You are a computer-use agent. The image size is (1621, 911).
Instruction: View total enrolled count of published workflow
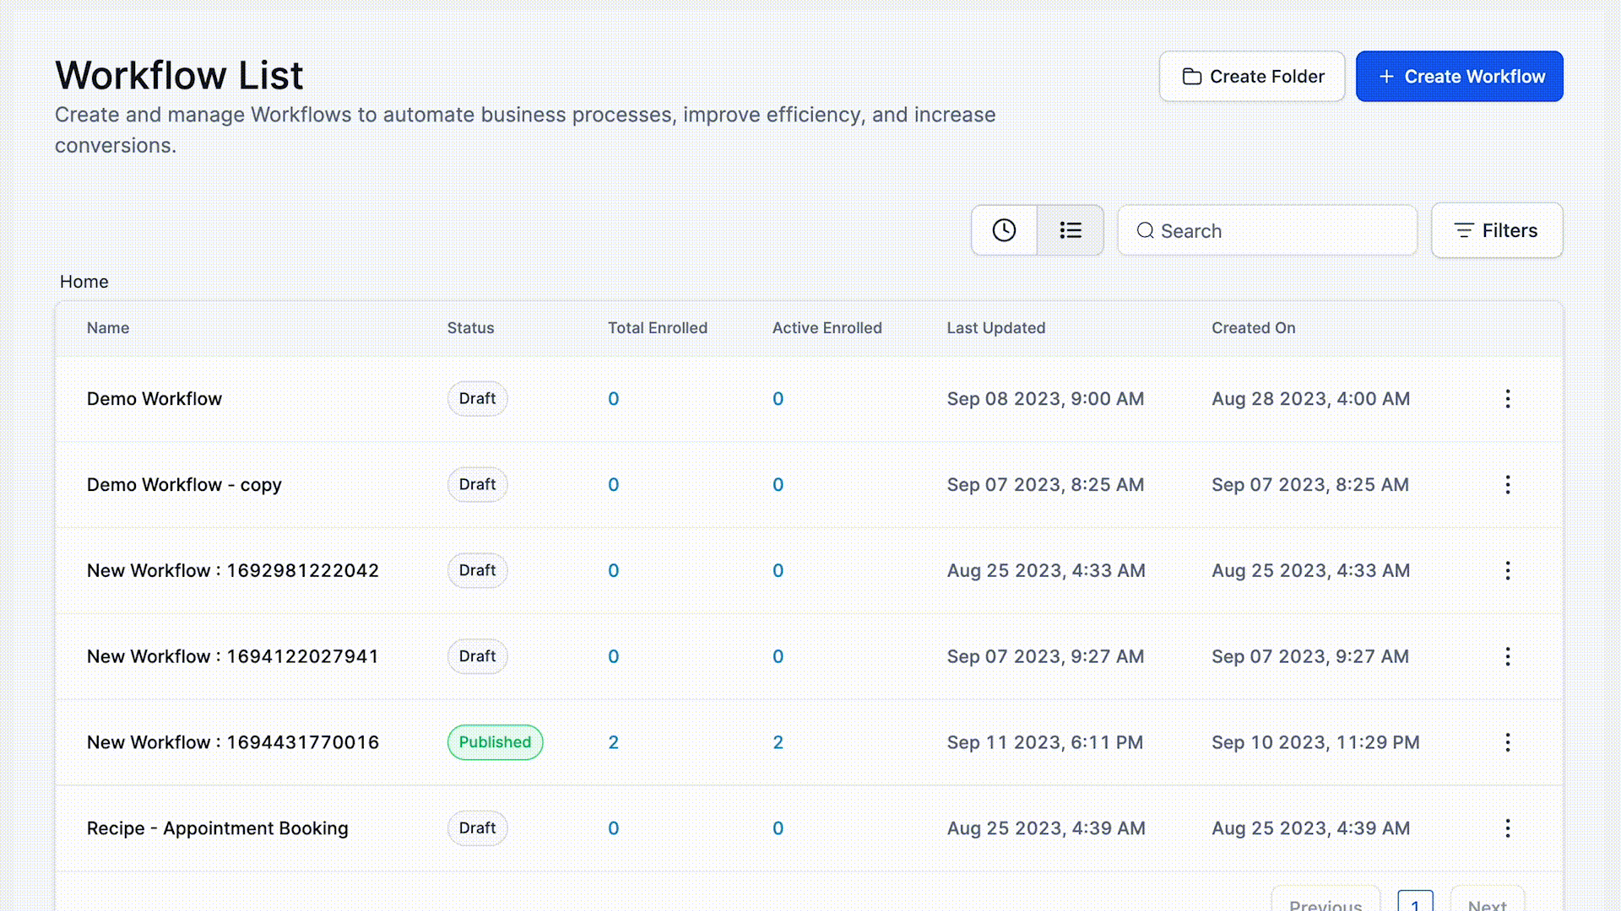click(614, 742)
